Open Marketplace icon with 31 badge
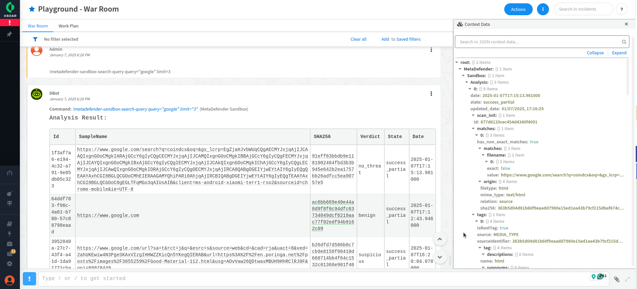The height and width of the screenshot is (289, 637). click(10, 253)
